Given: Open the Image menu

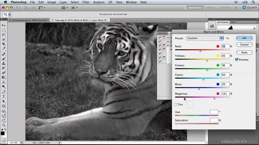Looking at the screenshot, I should pyautogui.click(x=51, y=2).
